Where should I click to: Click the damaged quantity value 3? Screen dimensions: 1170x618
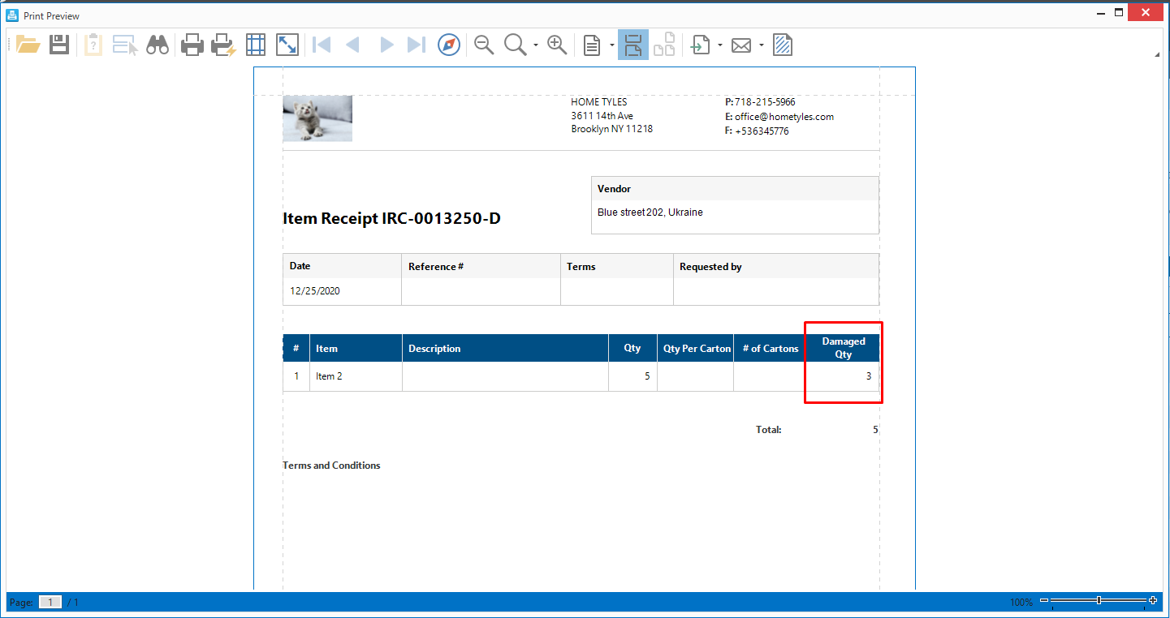(869, 376)
